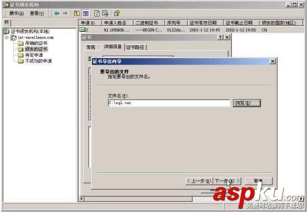Close the 证书导出向导 dialog
The width and height of the screenshot is (307, 212).
tap(273, 62)
